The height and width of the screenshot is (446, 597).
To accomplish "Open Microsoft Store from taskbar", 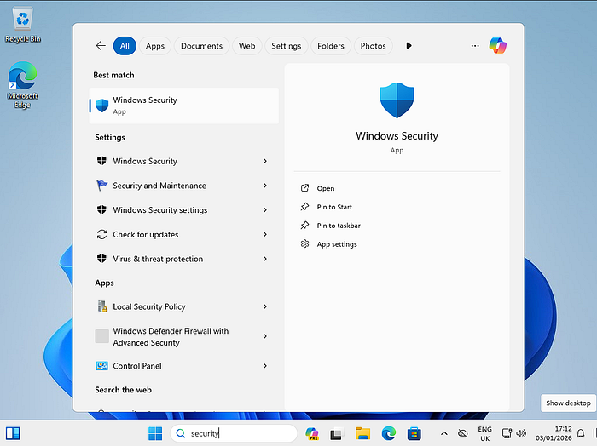I will tap(414, 433).
